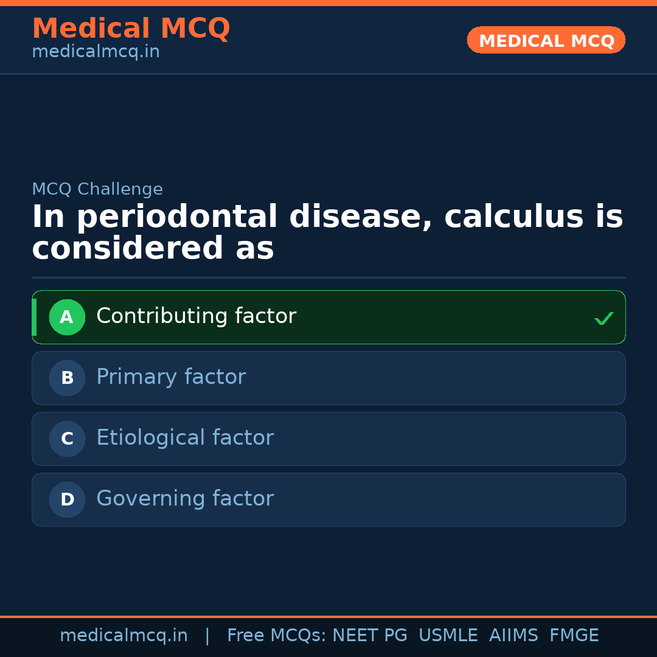The image size is (657, 657).
Task: Click the orange divider bar above the footer
Action: coord(328,616)
